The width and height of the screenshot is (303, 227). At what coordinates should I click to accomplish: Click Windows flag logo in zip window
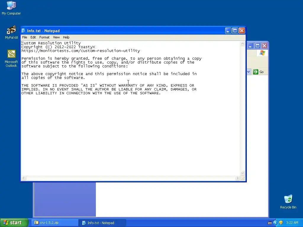262,53
